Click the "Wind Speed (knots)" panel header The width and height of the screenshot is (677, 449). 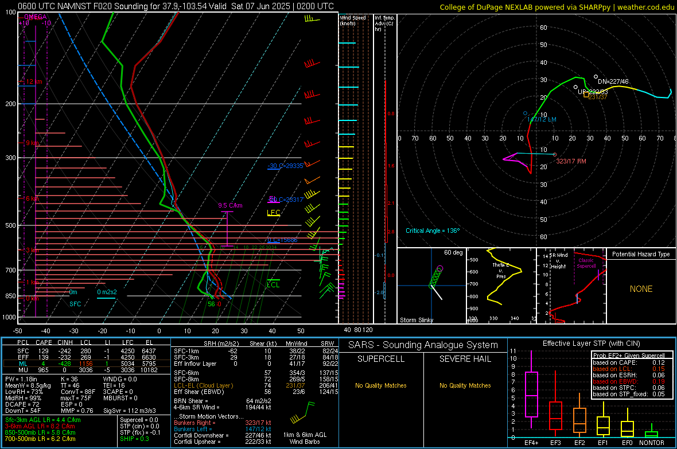[x=352, y=20]
